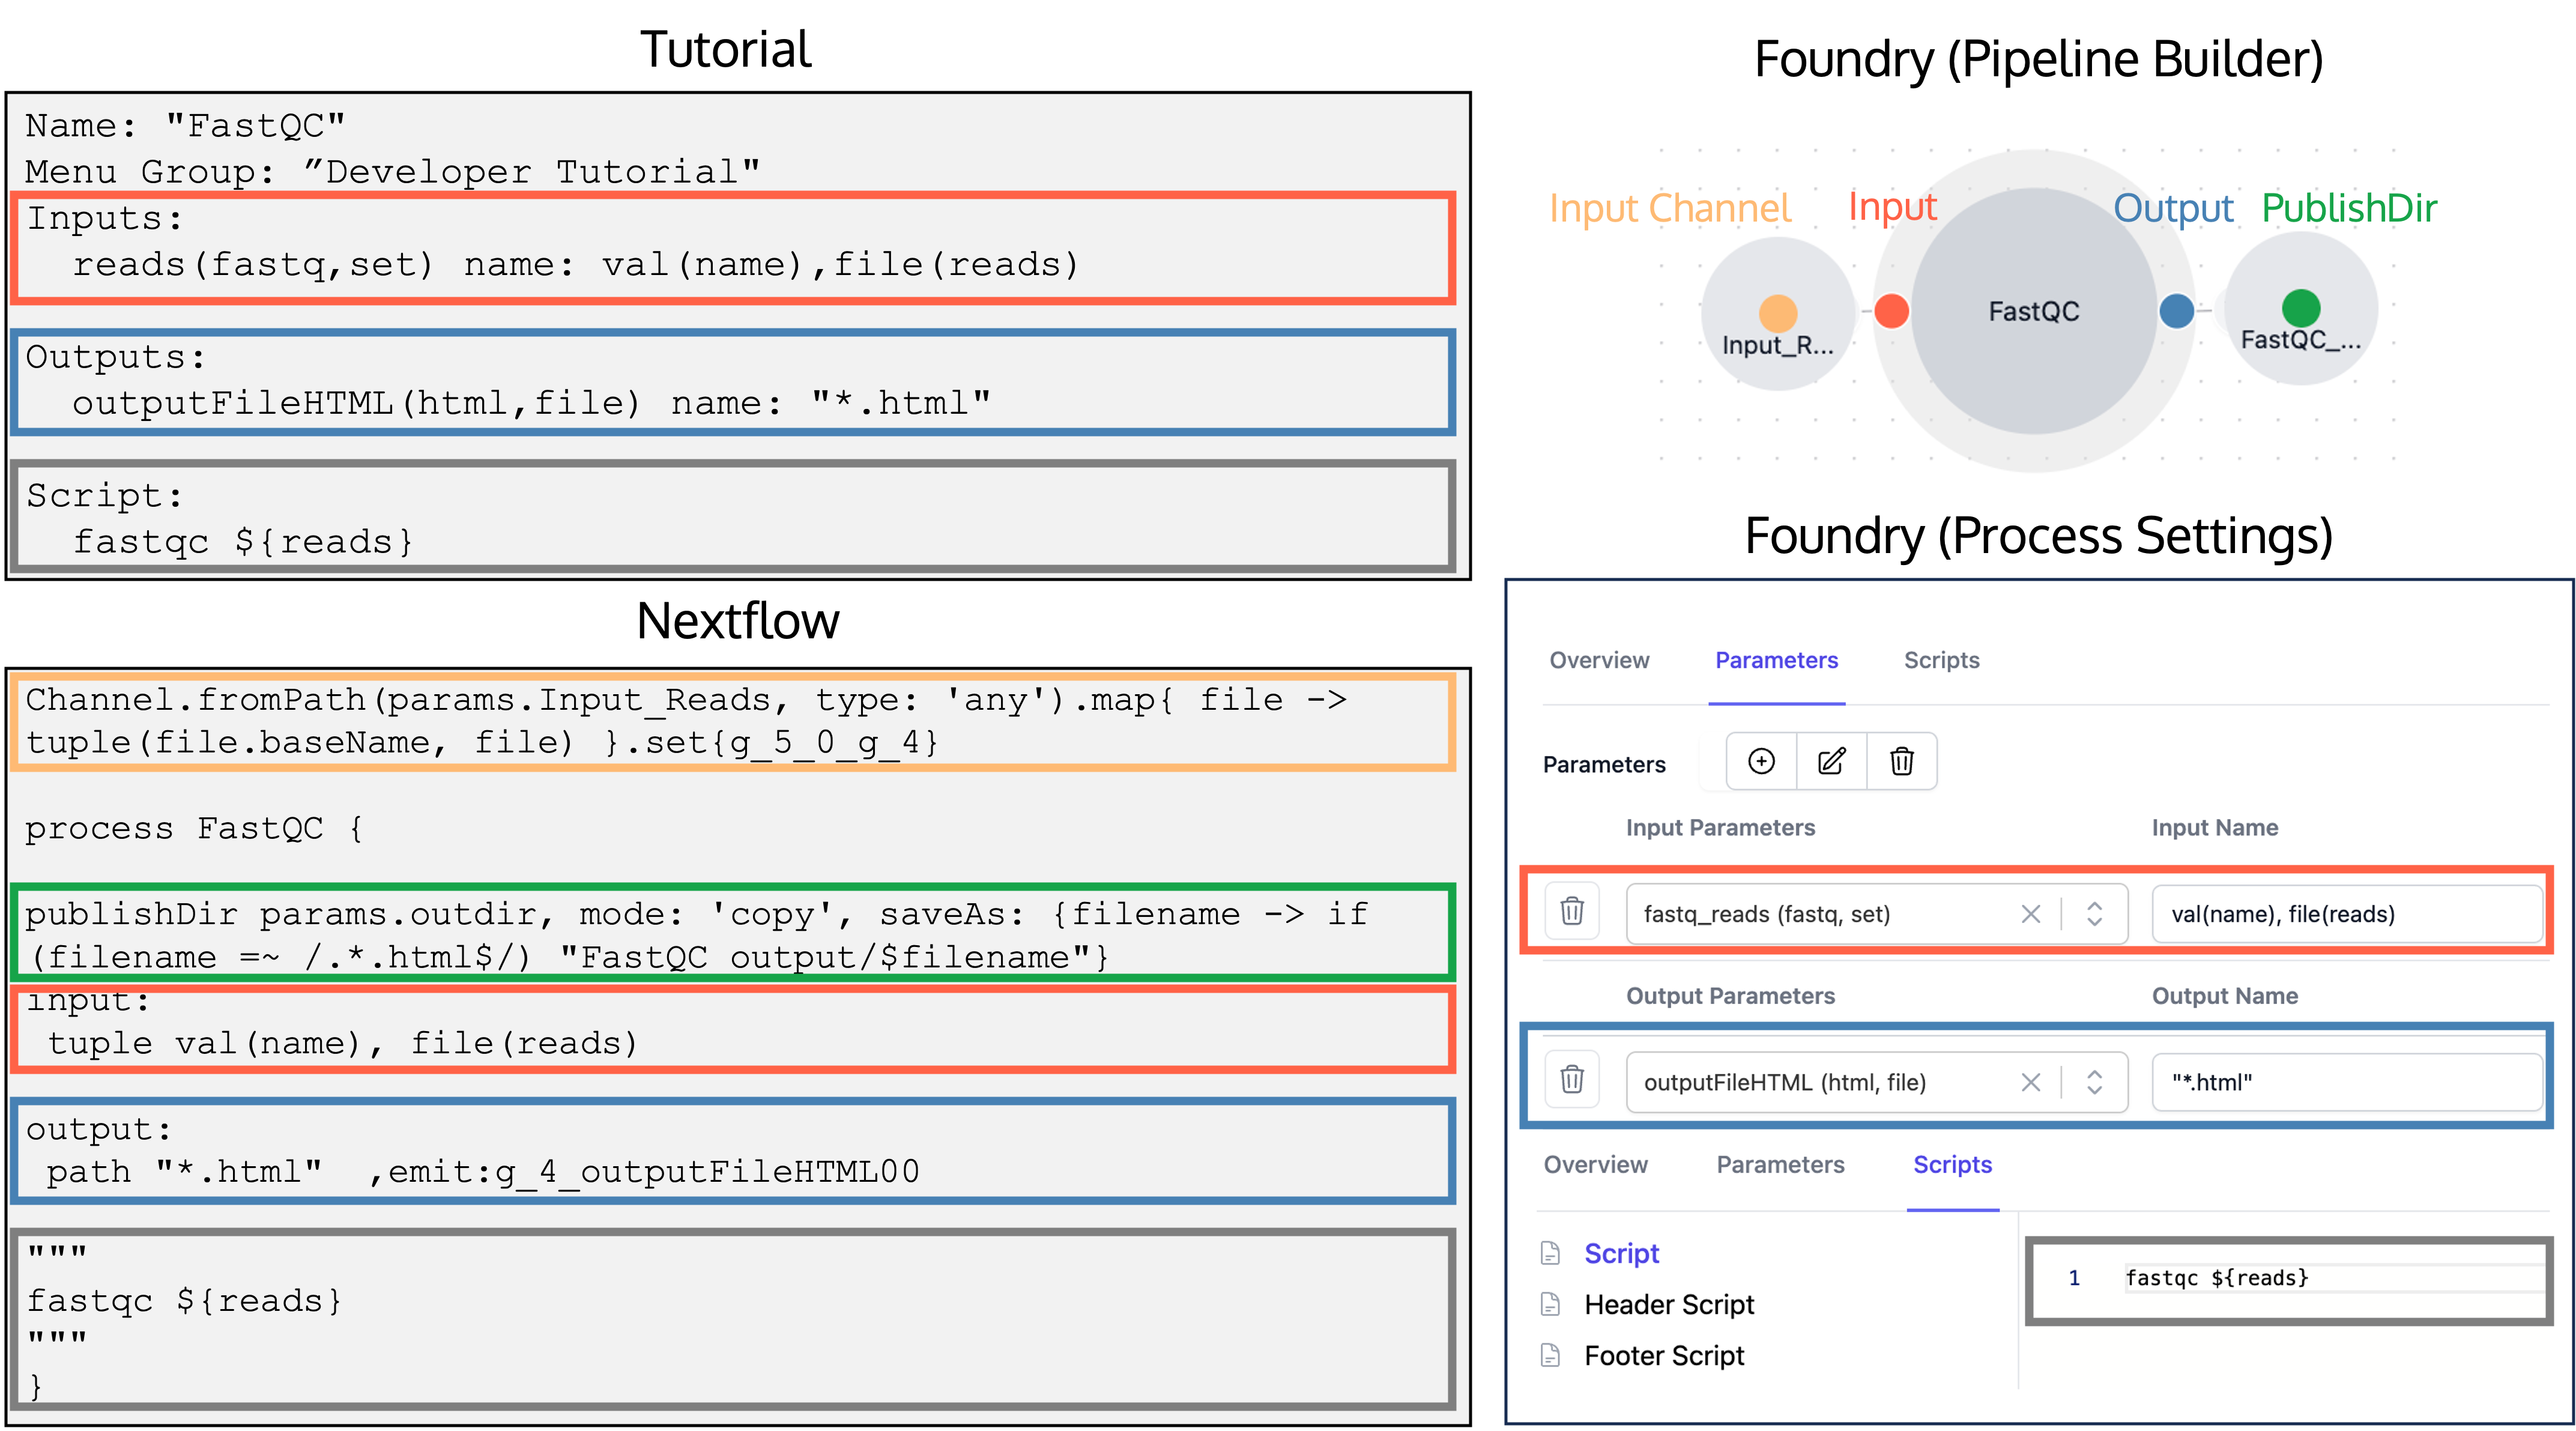The image size is (2576, 1431).
Task: Clear fastq_reads selection using the X icon
Action: (2032, 913)
